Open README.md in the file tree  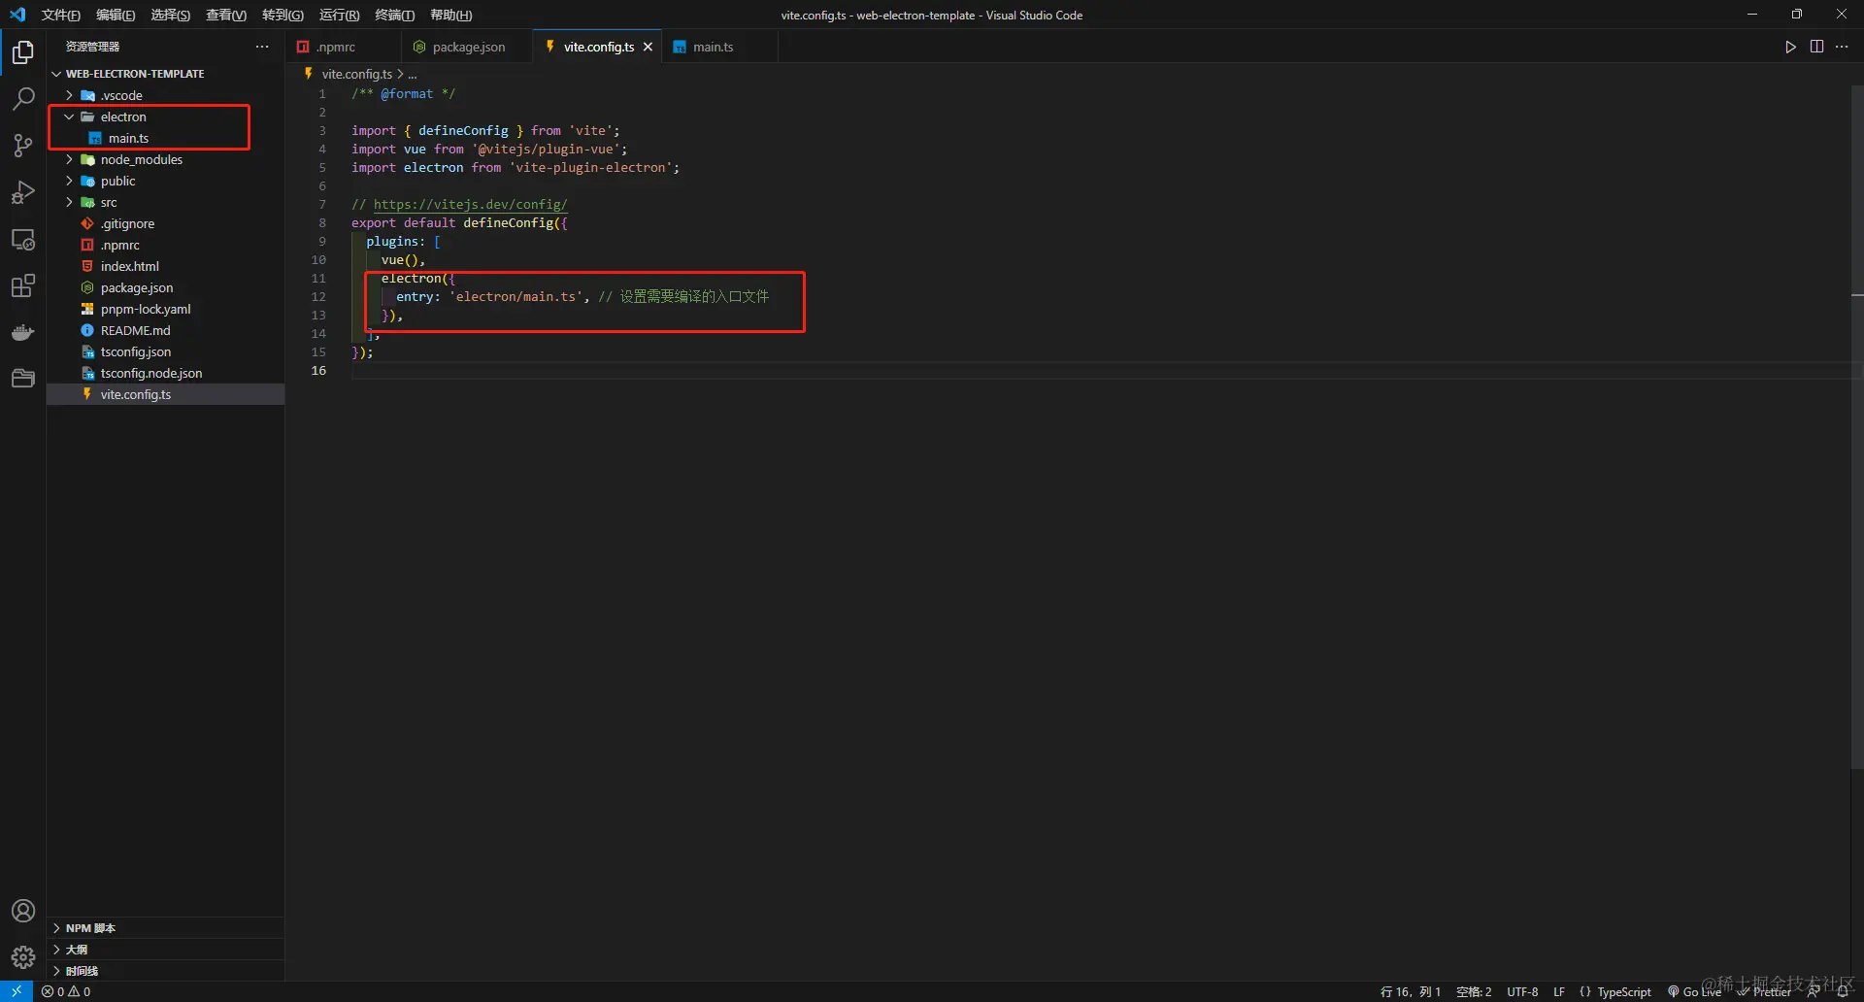click(x=165, y=330)
